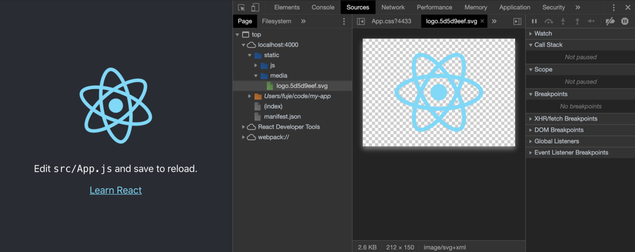
Task: Collapse the static folder arrow
Action: tap(250, 55)
